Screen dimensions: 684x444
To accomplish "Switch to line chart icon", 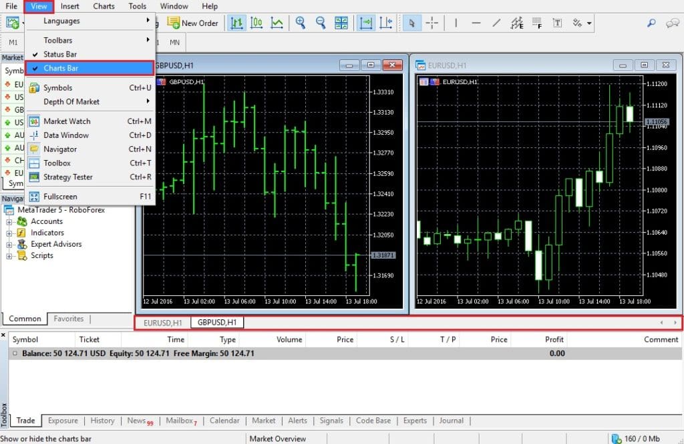I will click(x=277, y=23).
